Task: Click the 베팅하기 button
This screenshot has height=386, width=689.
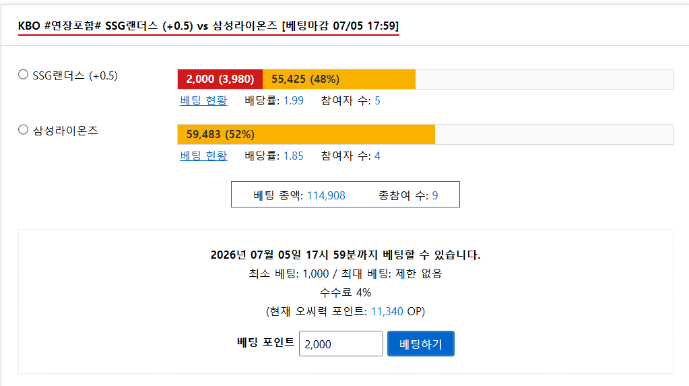Action: coord(420,344)
